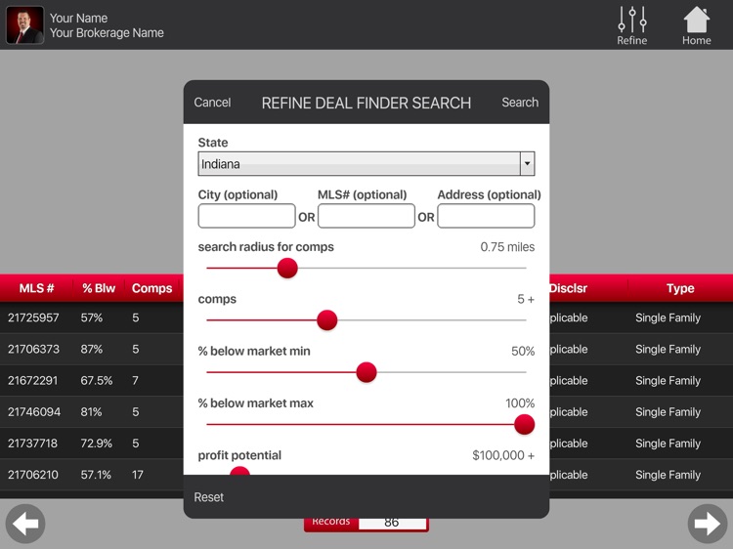Go to previous page with left arrow
The image size is (733, 549).
[x=25, y=524]
